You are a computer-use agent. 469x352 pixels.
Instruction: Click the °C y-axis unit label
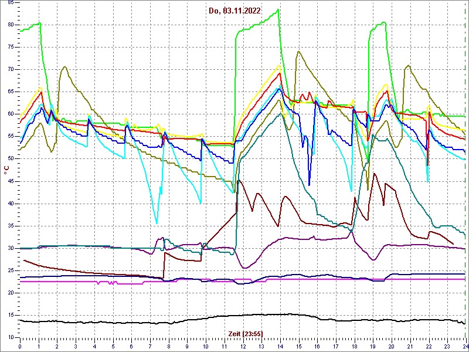tap(6, 170)
